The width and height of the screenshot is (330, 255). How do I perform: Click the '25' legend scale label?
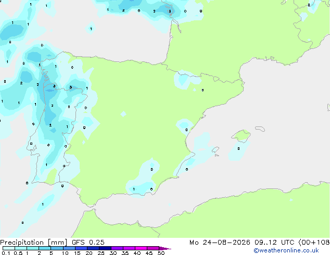pos(101,253)
